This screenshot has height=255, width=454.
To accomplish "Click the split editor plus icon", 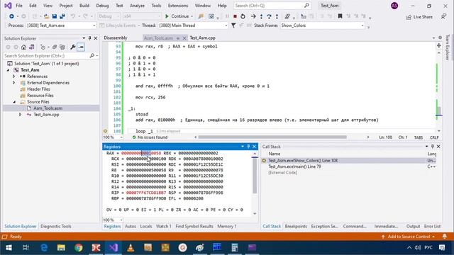I will point(439,45).
